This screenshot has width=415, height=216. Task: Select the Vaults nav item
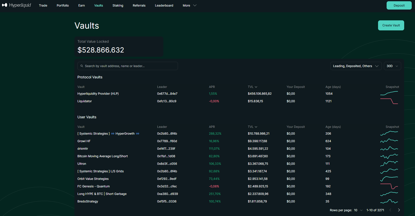99,6
